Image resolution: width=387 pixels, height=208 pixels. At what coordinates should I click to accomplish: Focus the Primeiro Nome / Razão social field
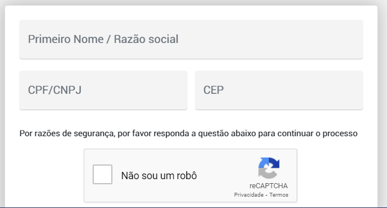[191, 40]
